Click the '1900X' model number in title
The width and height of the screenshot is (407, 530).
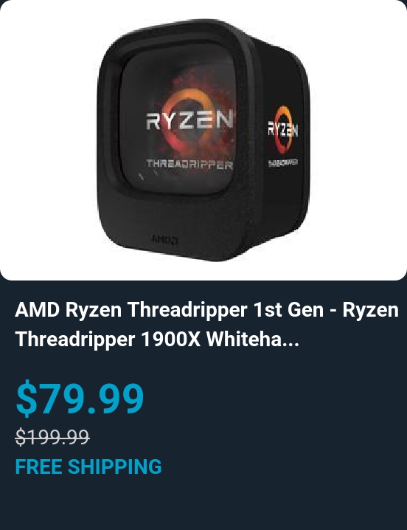click(171, 339)
